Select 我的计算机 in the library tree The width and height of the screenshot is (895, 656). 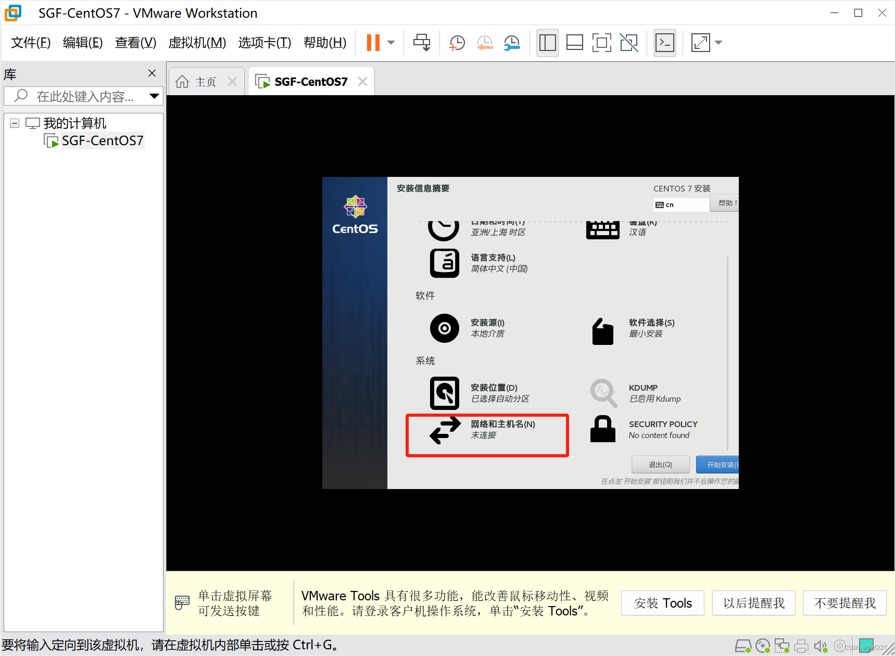coord(75,123)
